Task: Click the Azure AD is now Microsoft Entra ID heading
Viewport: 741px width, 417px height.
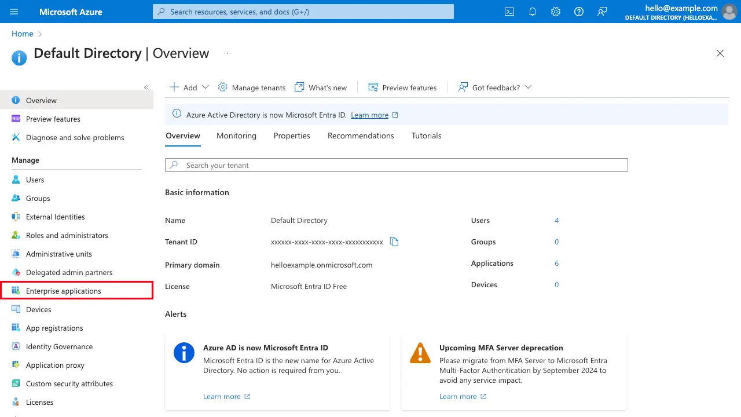Action: pyautogui.click(x=266, y=348)
